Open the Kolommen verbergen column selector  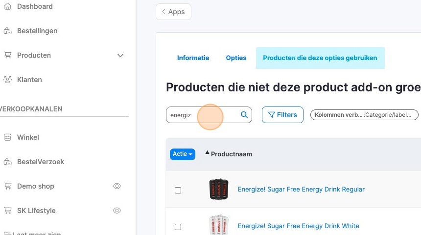[x=364, y=115]
